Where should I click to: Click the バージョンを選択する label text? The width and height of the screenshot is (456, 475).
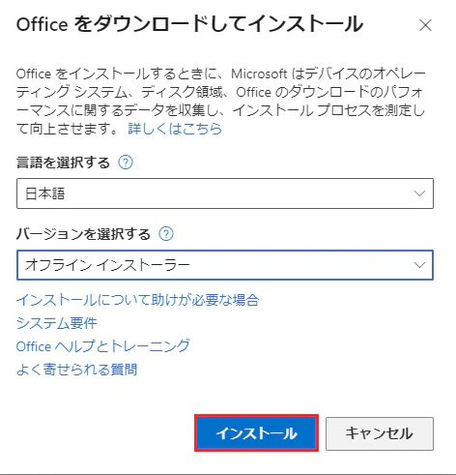(83, 234)
